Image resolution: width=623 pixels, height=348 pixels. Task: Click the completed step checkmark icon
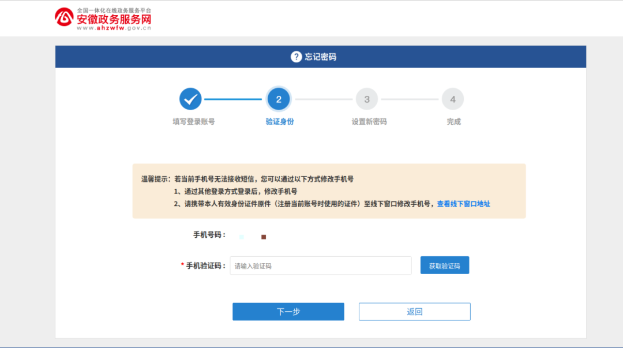191,99
